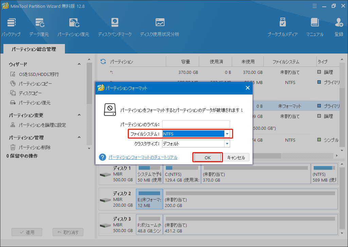
Task: Collapse the ウィザード section
Action: point(79,64)
